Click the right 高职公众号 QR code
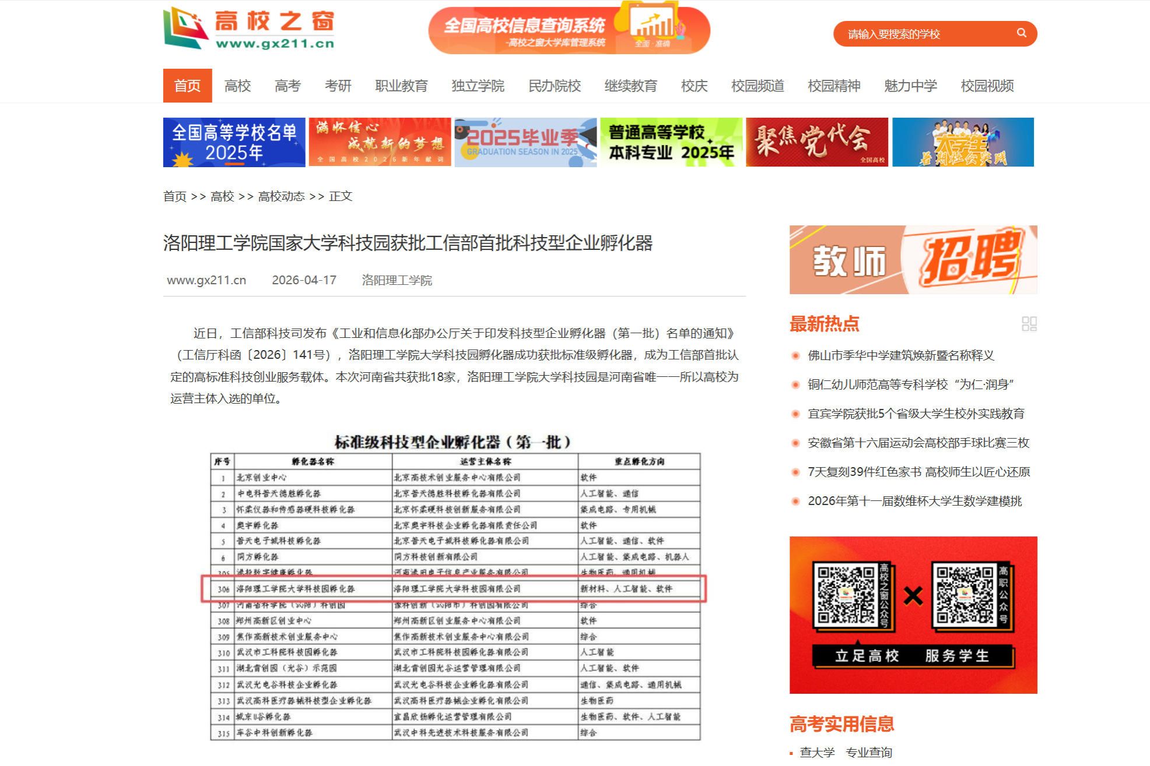This screenshot has width=1150, height=766. click(x=965, y=594)
